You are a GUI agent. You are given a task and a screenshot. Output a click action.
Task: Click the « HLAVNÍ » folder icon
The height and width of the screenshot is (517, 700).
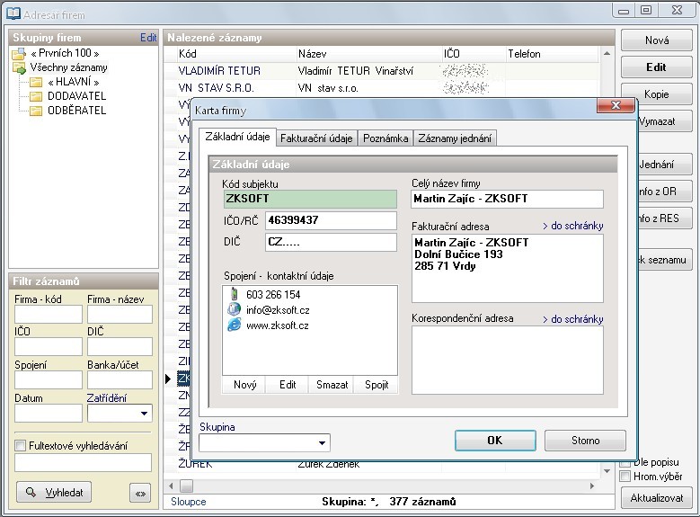pos(36,82)
